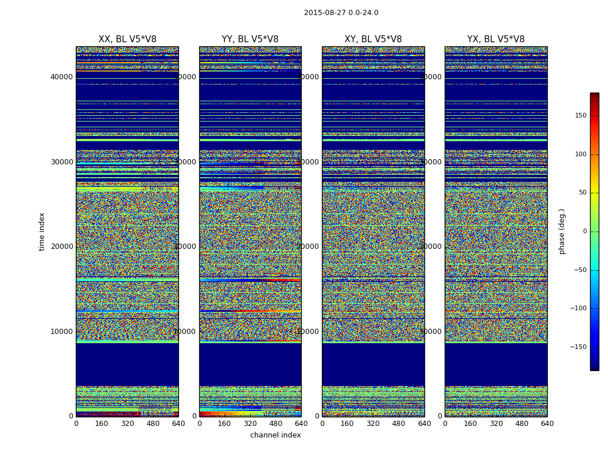Click the YY panel phase image
The image size is (608, 463).
251,231
